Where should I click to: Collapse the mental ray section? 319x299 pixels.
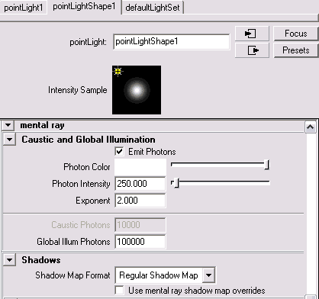click(8, 125)
